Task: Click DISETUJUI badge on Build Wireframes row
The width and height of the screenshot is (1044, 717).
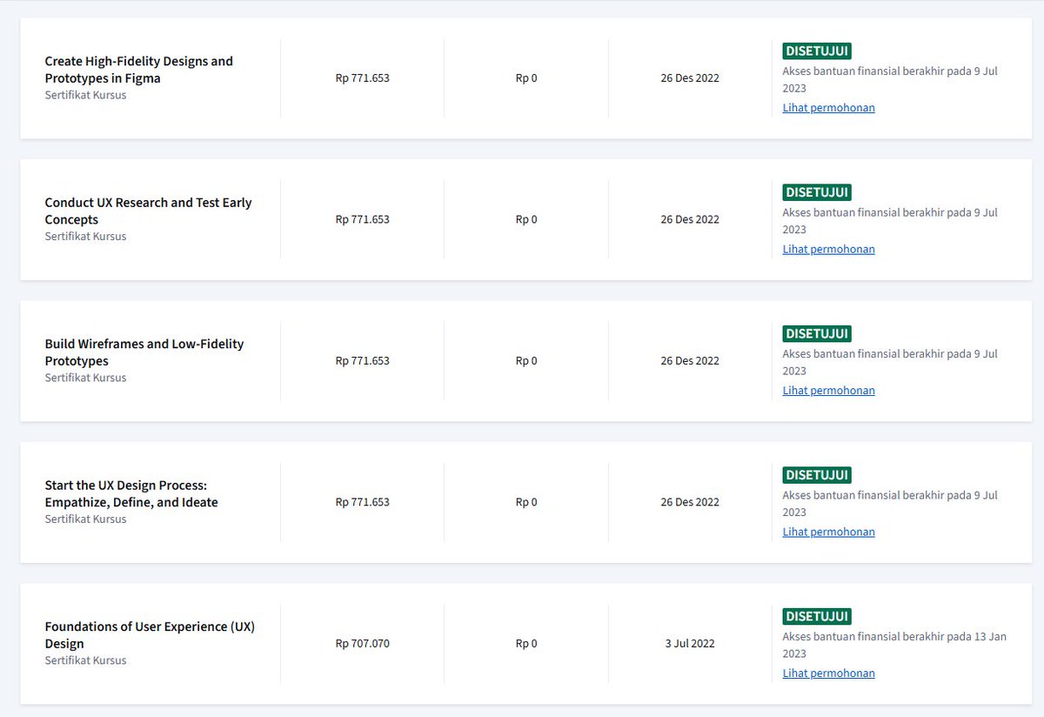Action: click(816, 334)
